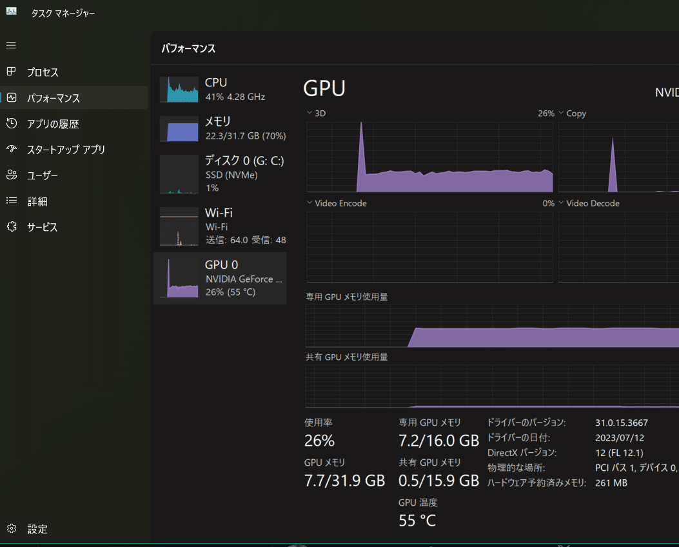Click the スタートアップ アプリ gauge icon
Viewport: 679px width, 547px height.
(x=12, y=149)
